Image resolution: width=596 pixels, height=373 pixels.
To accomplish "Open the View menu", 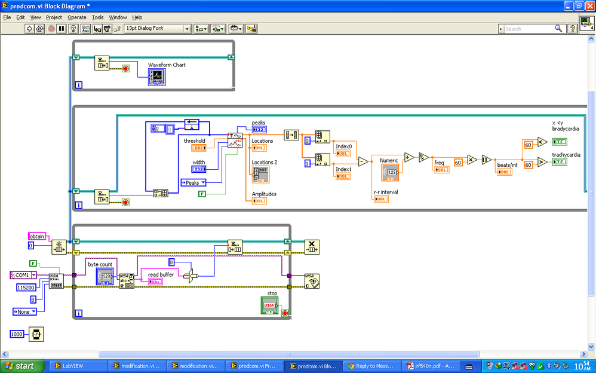I will click(35, 17).
